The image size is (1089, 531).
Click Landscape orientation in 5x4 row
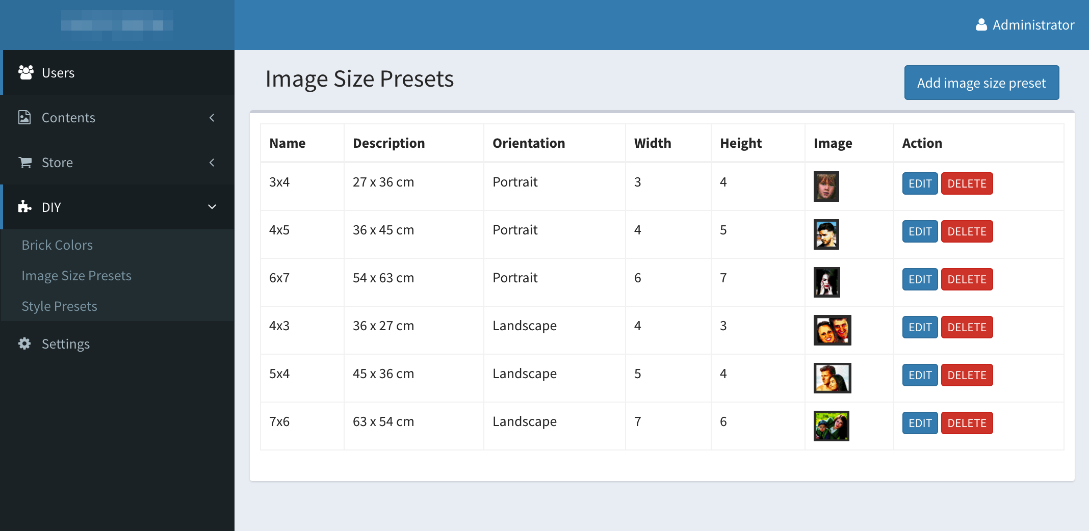[525, 374]
